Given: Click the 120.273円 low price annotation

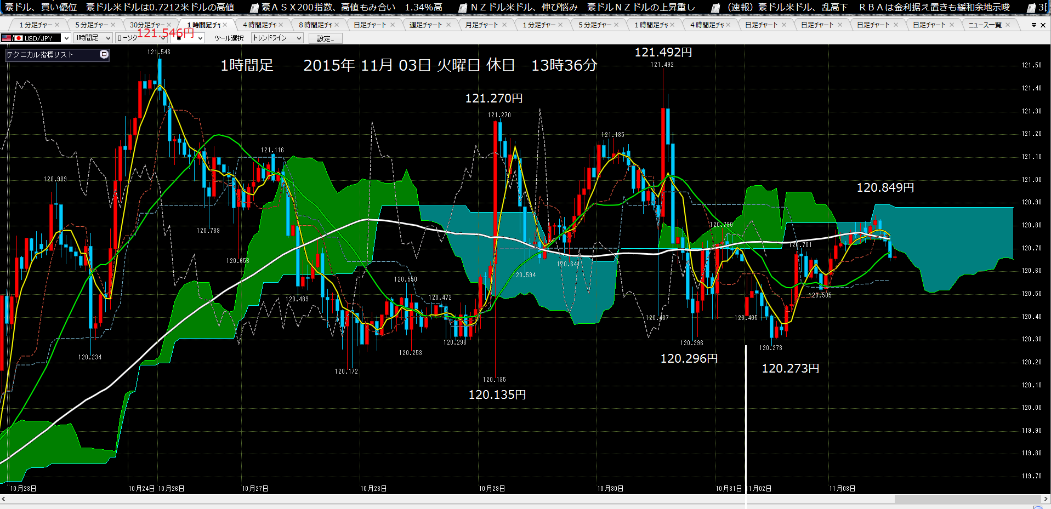Looking at the screenshot, I should tap(790, 369).
